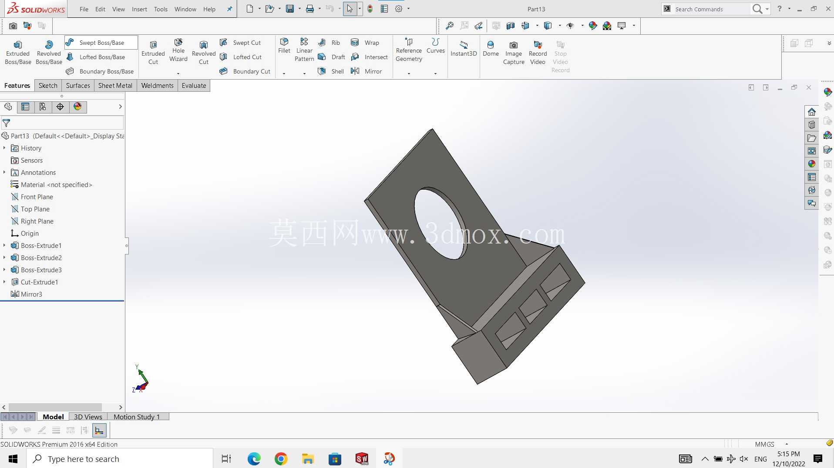This screenshot has height=468, width=834.
Task: Choose the Boundary Cut tool
Action: point(245,71)
